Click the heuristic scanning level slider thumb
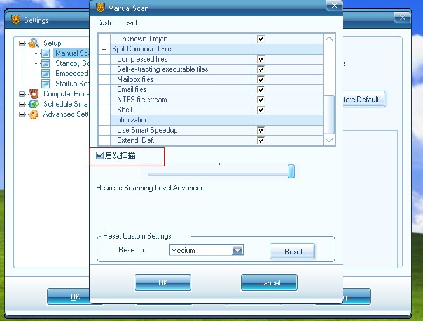This screenshot has height=321, width=423. pos(291,171)
